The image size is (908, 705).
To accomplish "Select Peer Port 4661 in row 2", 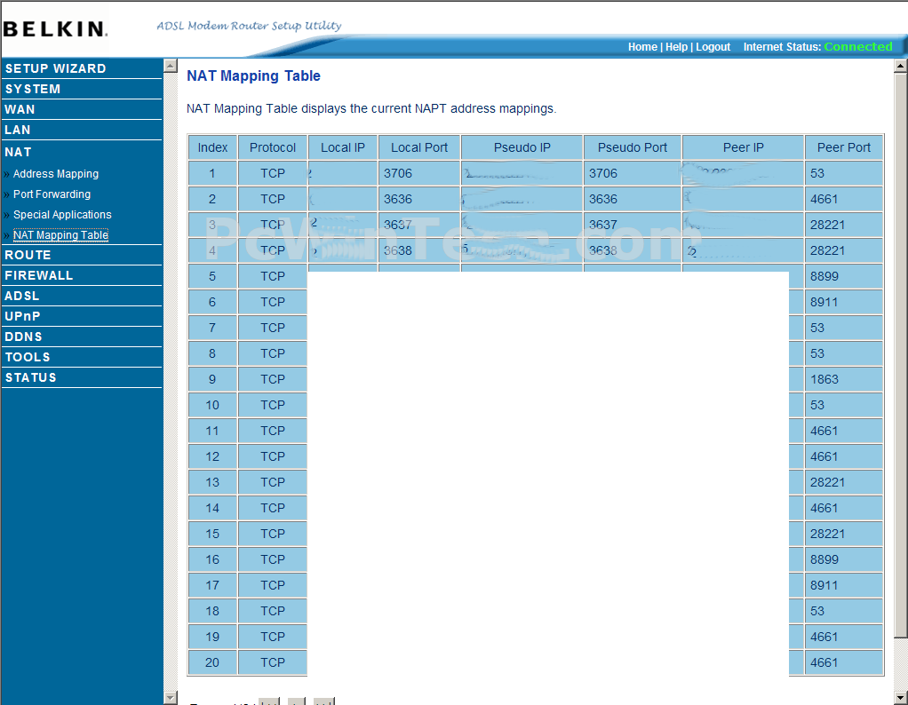I will point(844,199).
